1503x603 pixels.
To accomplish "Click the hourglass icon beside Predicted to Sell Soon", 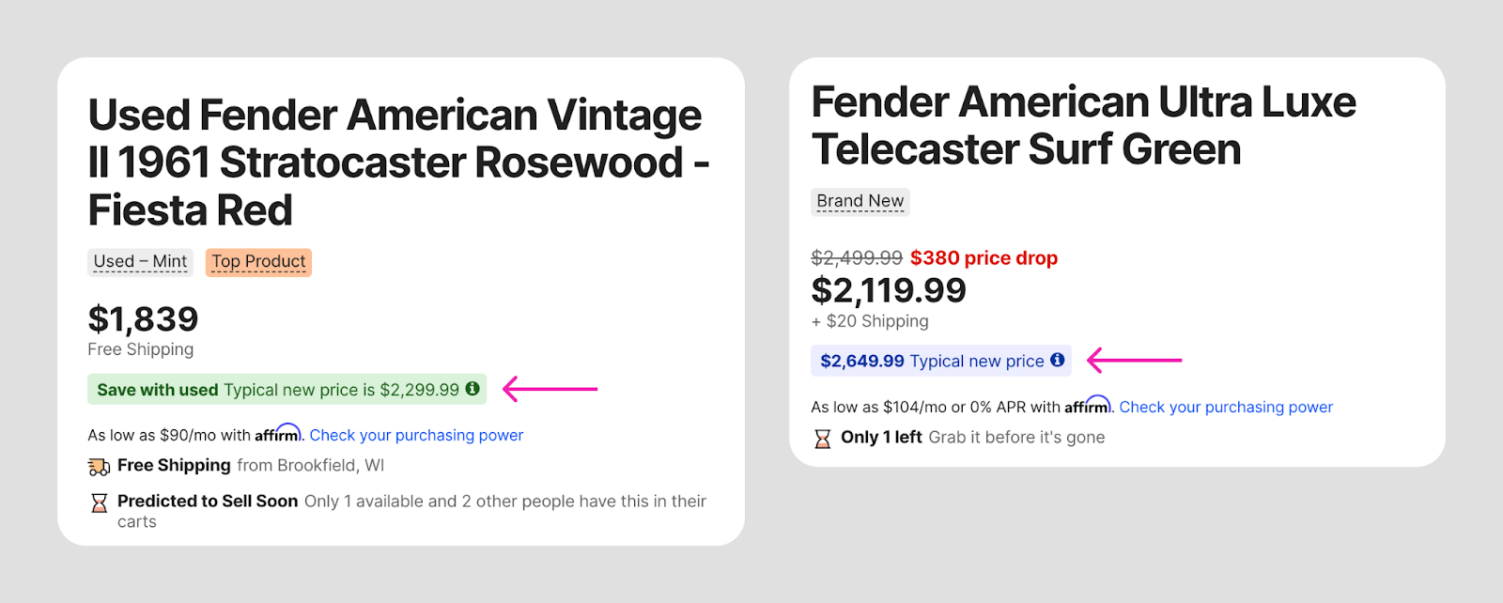I will pos(99,503).
